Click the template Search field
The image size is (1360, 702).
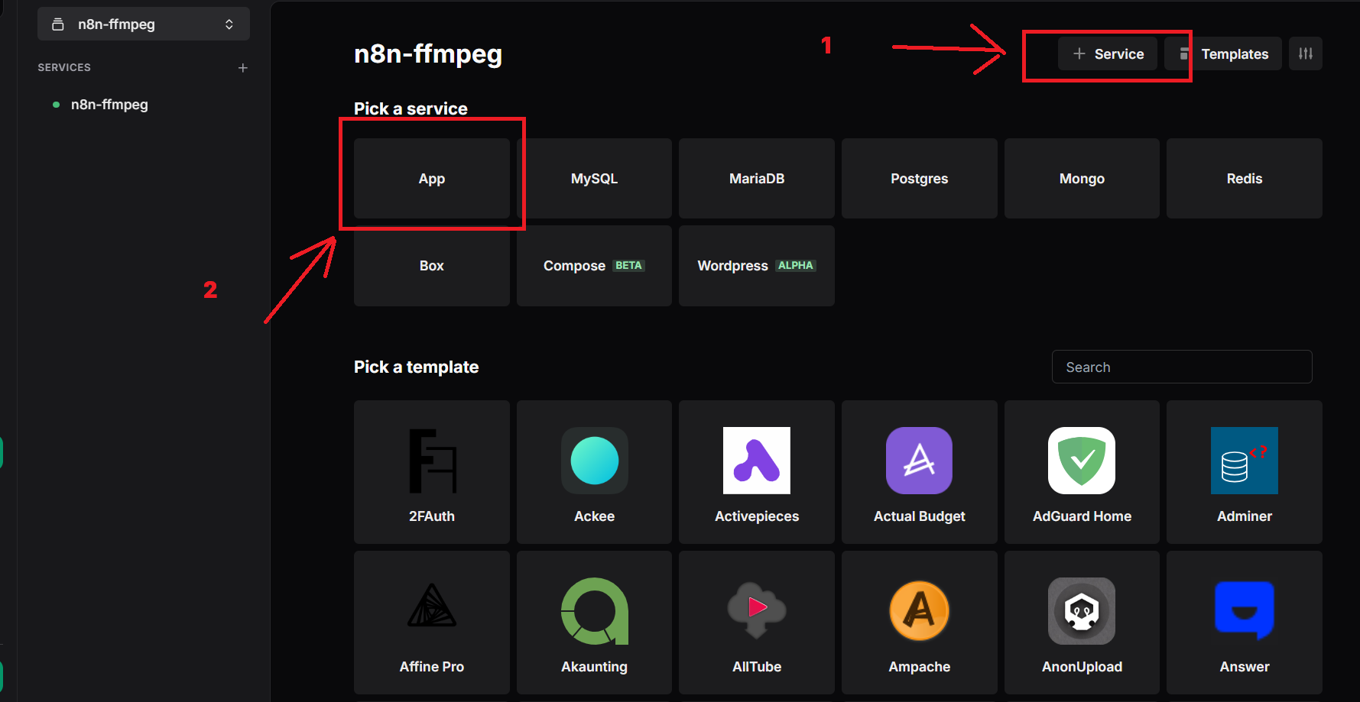click(1181, 367)
